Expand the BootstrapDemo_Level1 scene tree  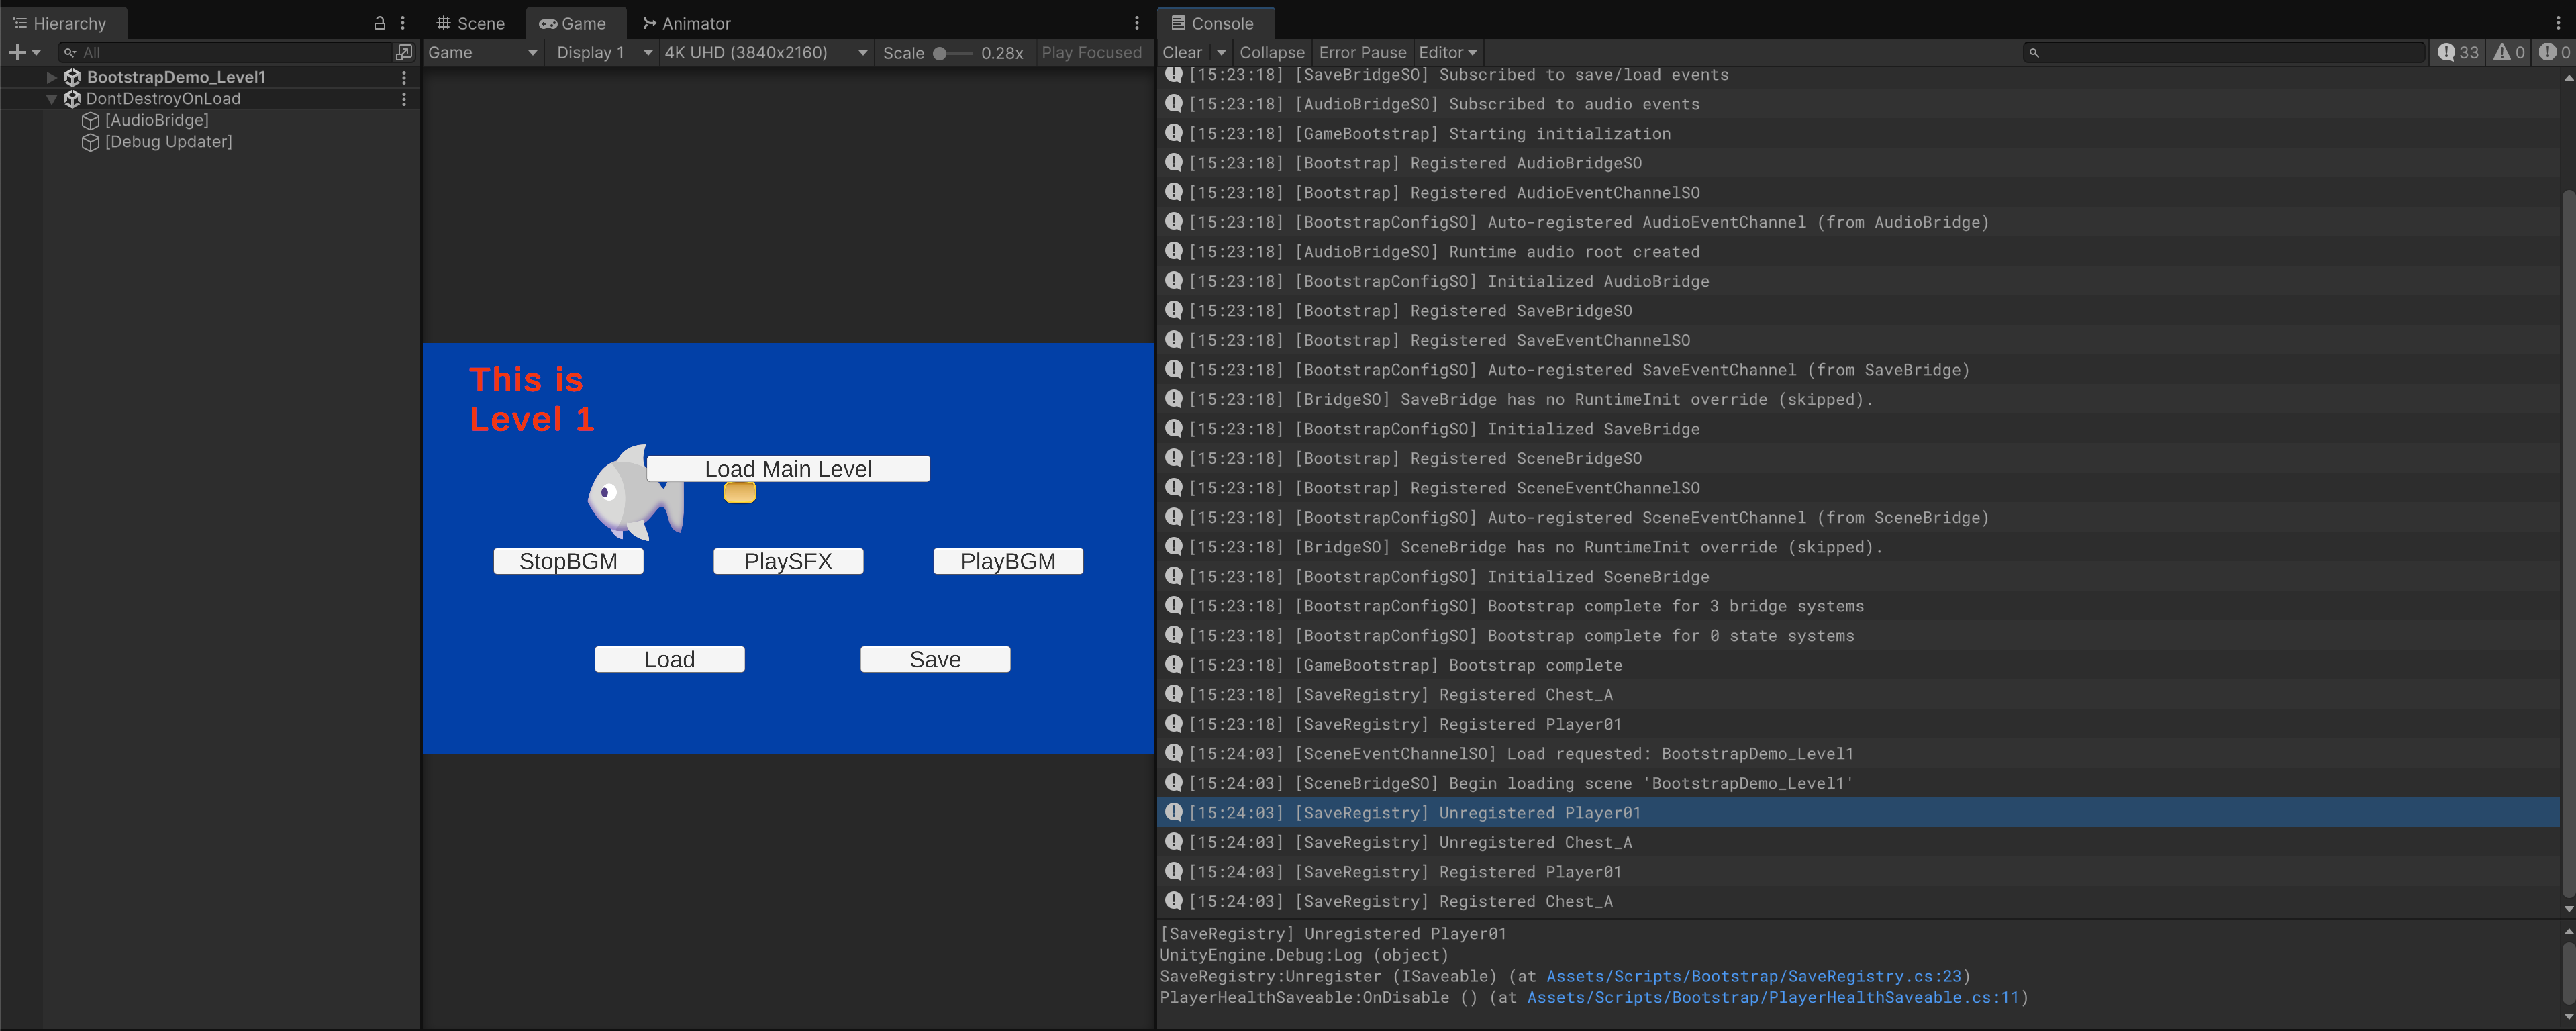pos(52,77)
